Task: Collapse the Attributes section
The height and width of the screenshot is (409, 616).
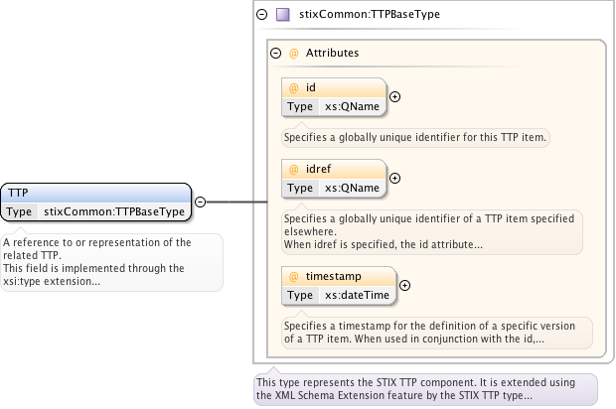Action: (276, 53)
